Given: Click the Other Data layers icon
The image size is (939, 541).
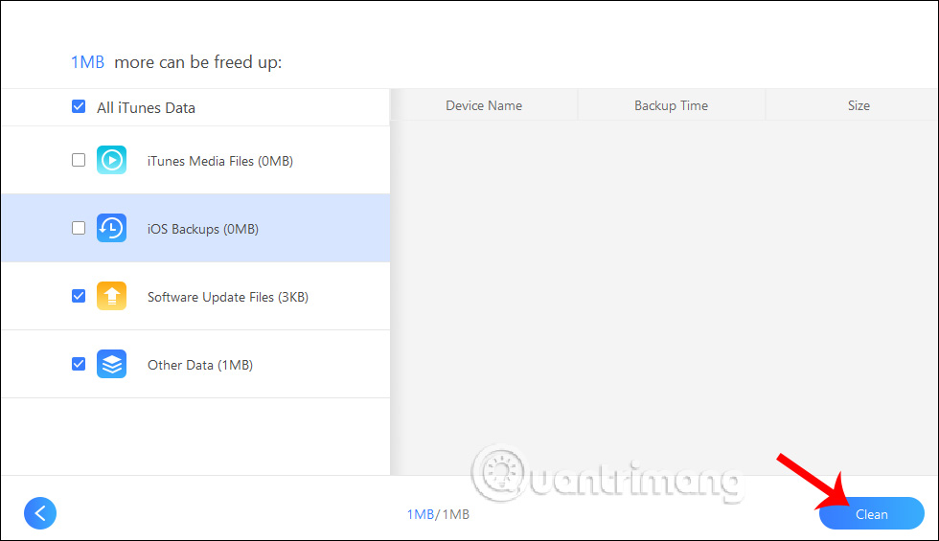Looking at the screenshot, I should 111,364.
